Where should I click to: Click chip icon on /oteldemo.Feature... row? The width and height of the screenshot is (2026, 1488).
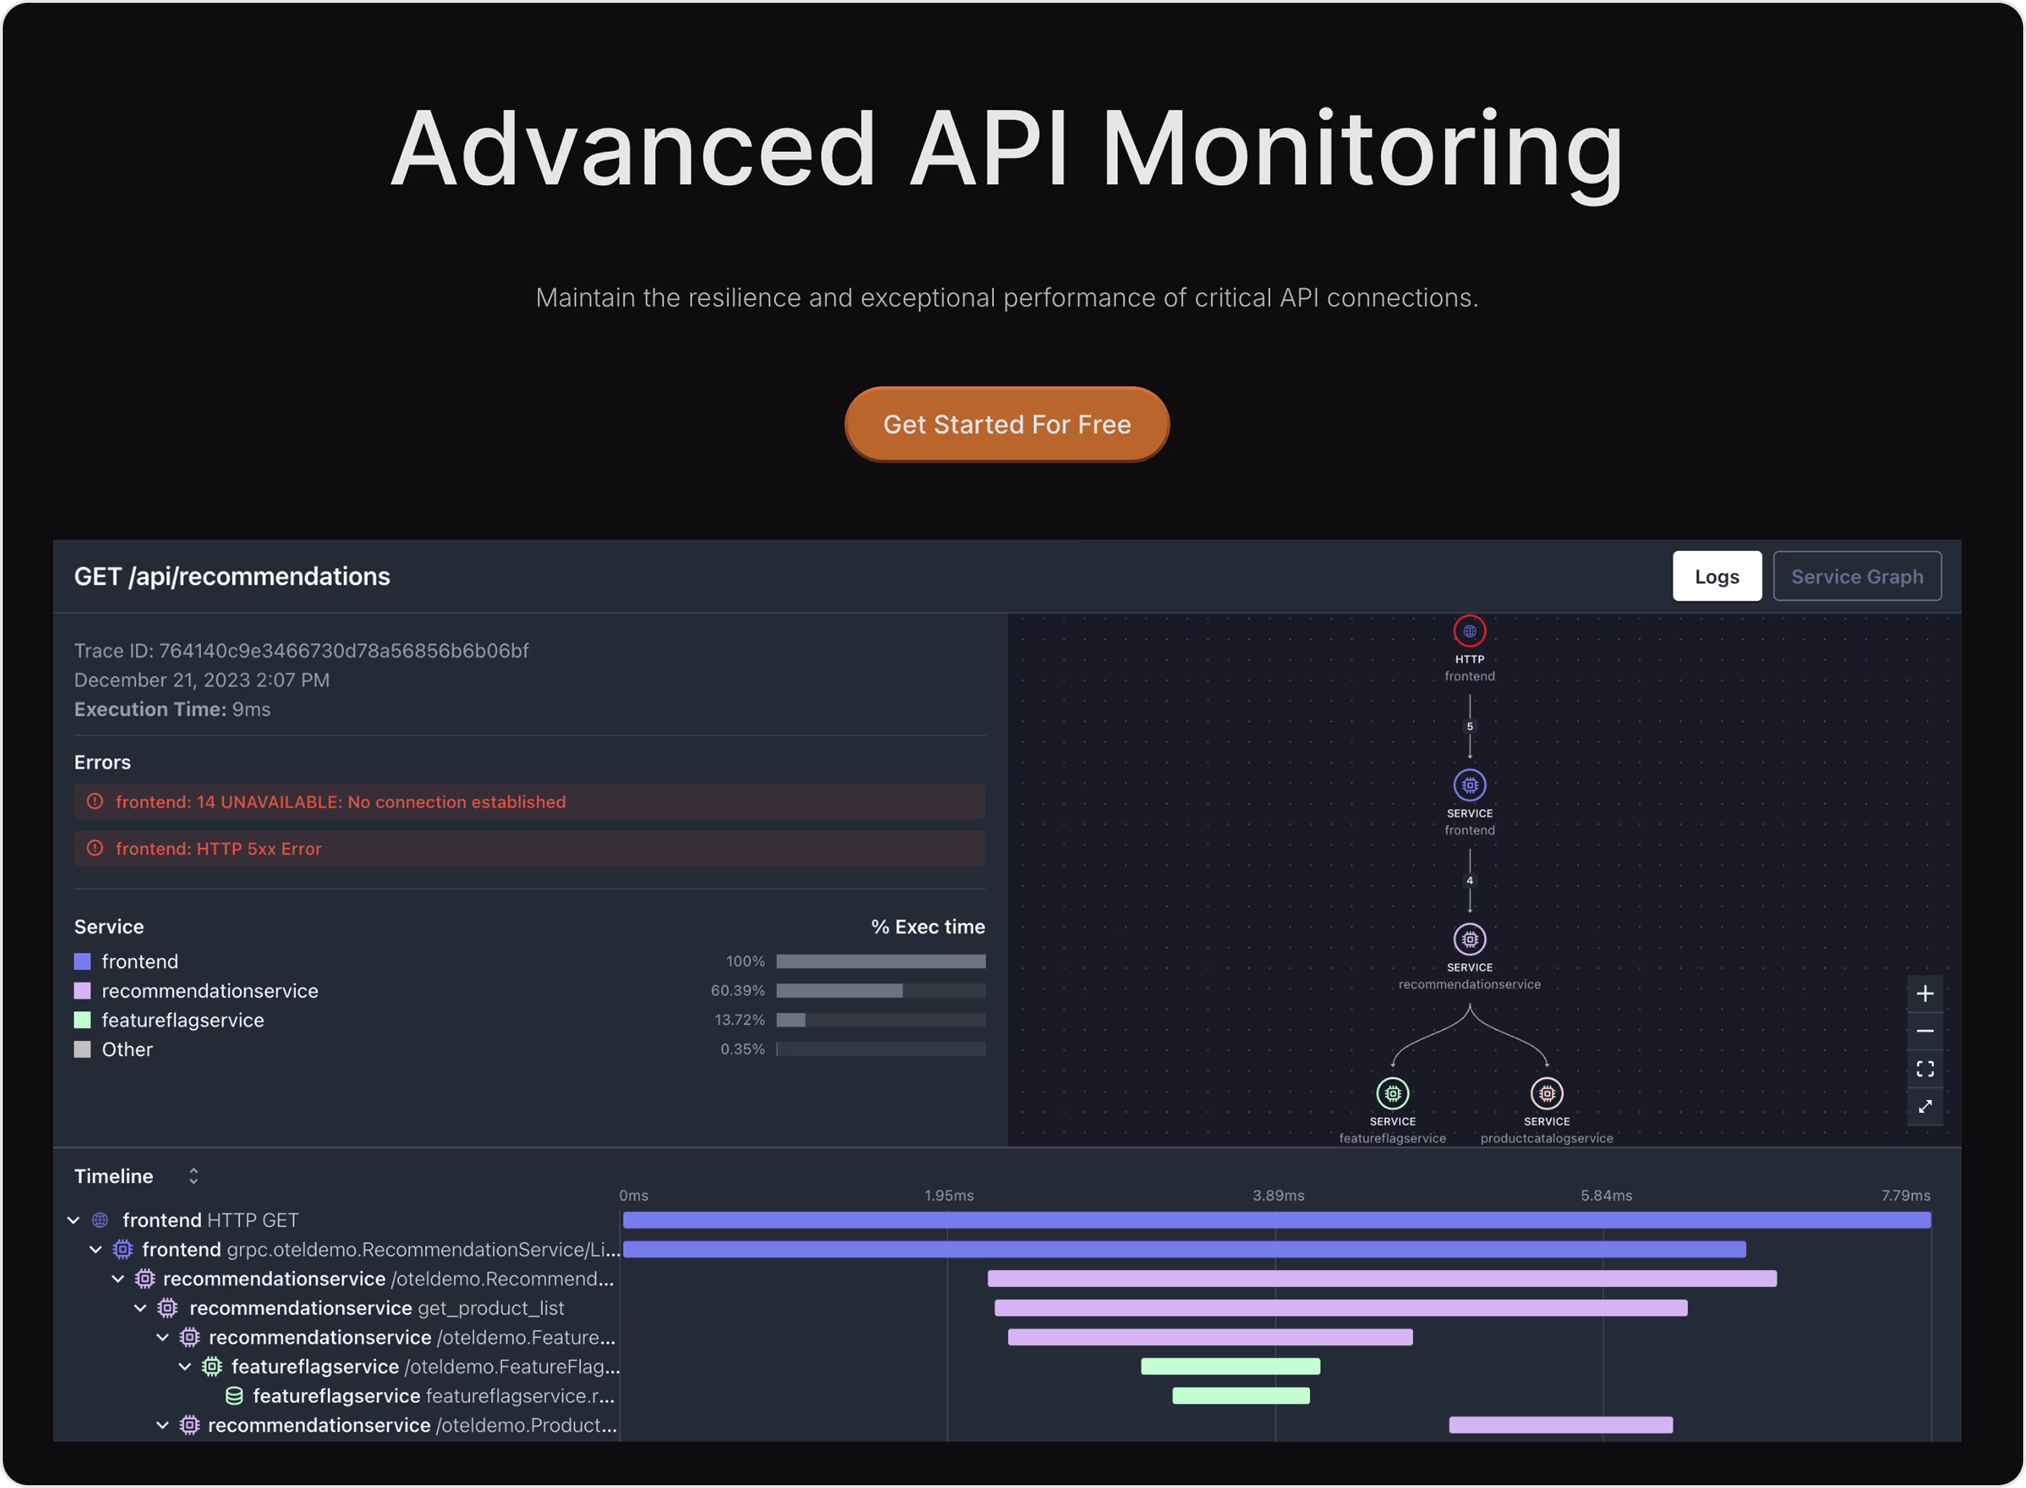click(189, 1338)
